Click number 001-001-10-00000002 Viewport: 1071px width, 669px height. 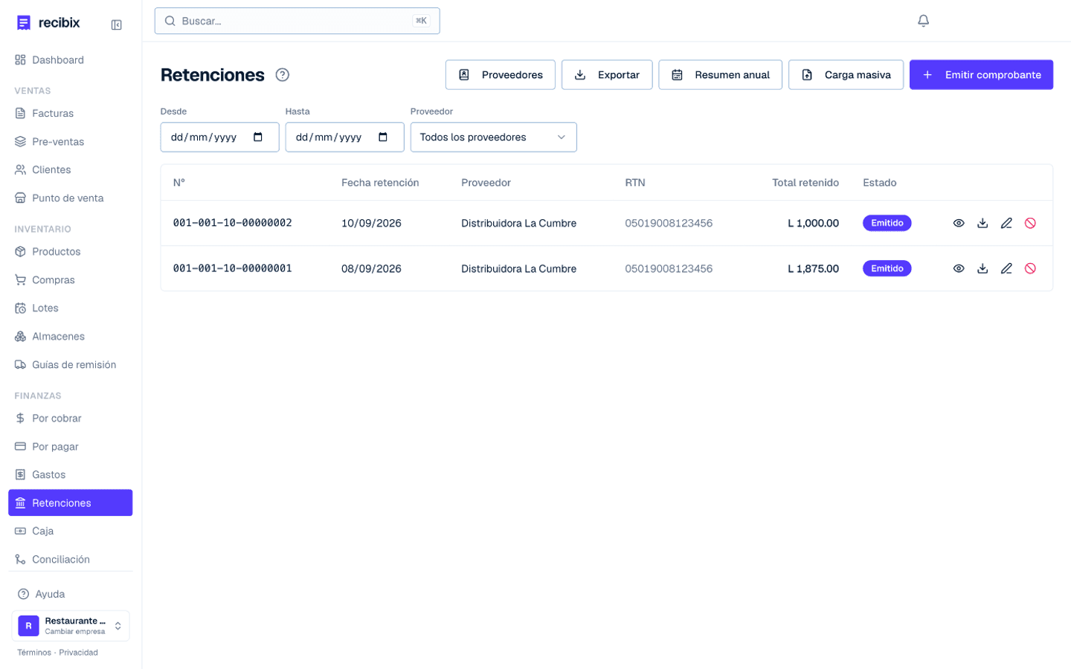click(x=233, y=223)
